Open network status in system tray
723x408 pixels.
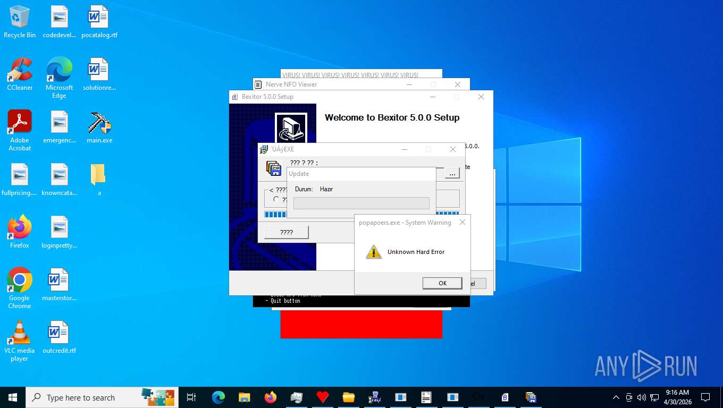[654, 397]
